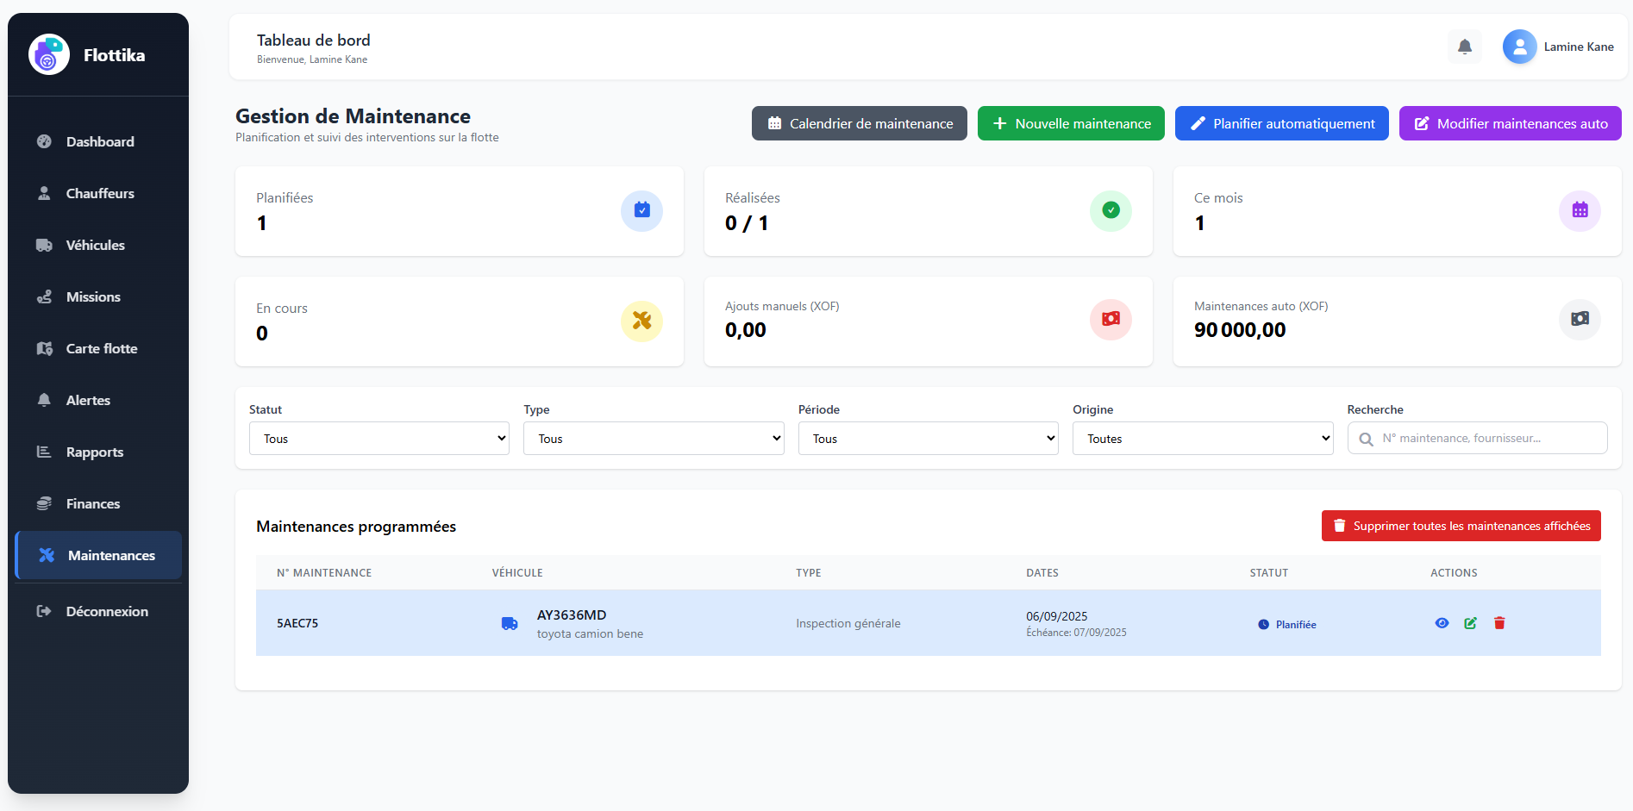Click the Planifiées calendar-check icon

click(x=641, y=210)
